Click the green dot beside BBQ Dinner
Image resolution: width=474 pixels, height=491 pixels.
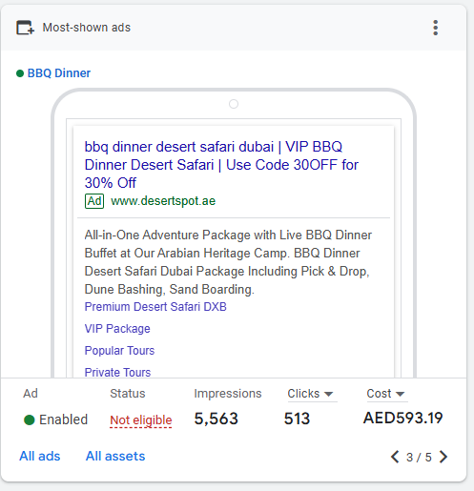point(20,73)
